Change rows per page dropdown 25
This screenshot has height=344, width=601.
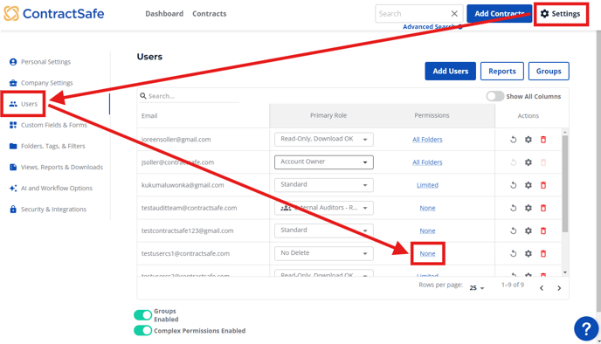pos(476,288)
